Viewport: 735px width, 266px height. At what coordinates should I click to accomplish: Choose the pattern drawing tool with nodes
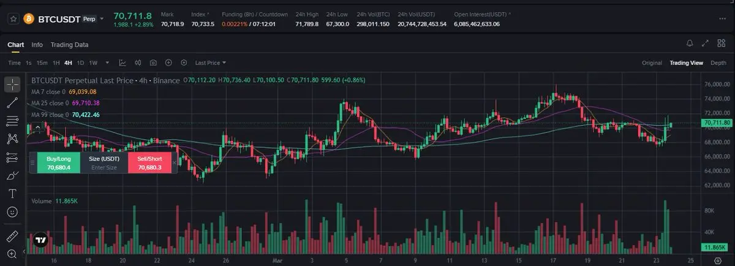pos(12,139)
